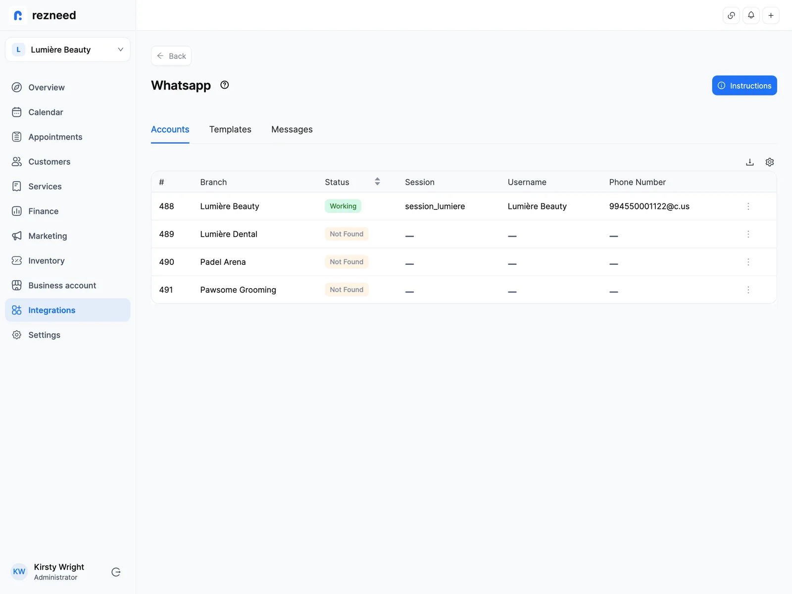Click the Pawsome Grooming branch name
The width and height of the screenshot is (792, 594).
(x=238, y=290)
